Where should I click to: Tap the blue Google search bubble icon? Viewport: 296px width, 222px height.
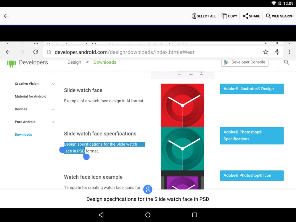tap(148, 189)
